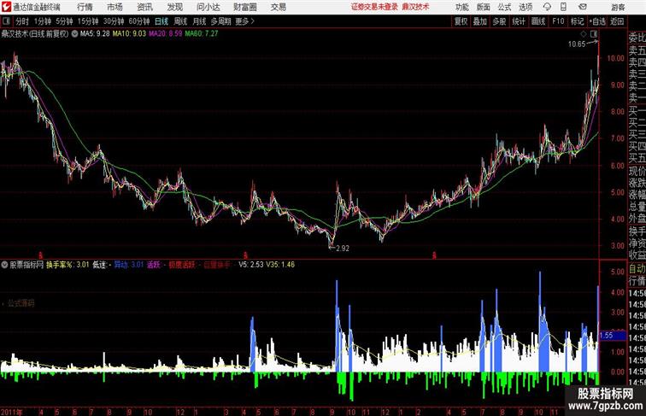Screen dimensions: 646x416
Task: Switch to the 1分钟 period tab
Action: (x=43, y=21)
